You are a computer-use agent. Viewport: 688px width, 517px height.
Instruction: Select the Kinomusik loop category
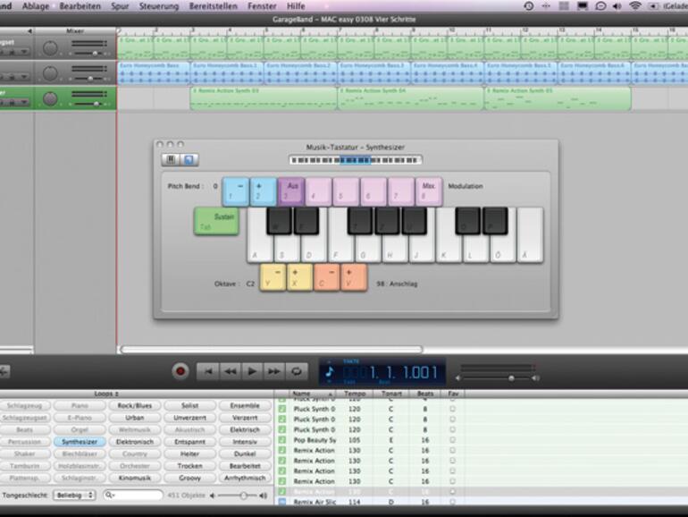point(135,478)
